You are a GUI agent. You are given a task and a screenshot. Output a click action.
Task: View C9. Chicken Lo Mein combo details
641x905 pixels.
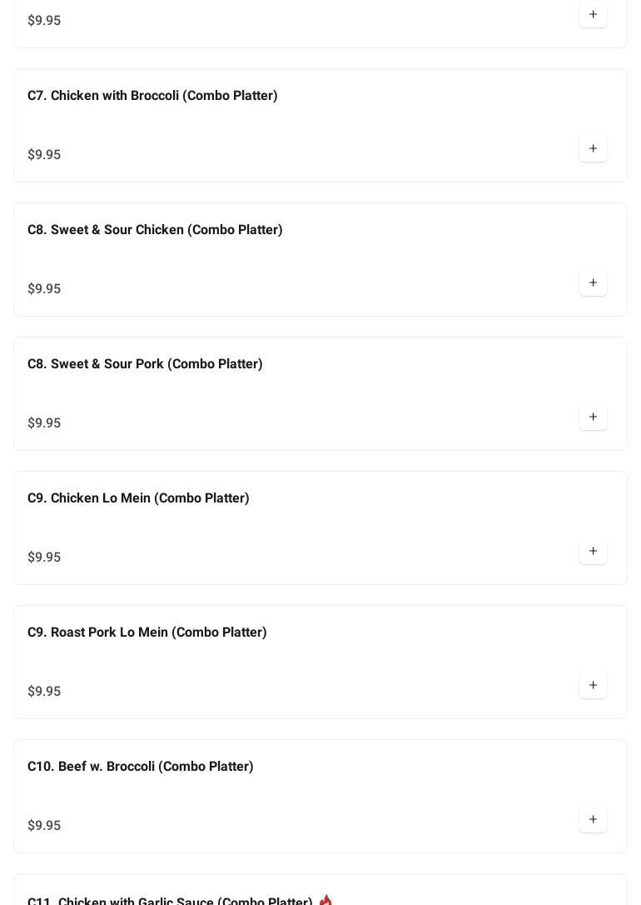click(x=138, y=498)
